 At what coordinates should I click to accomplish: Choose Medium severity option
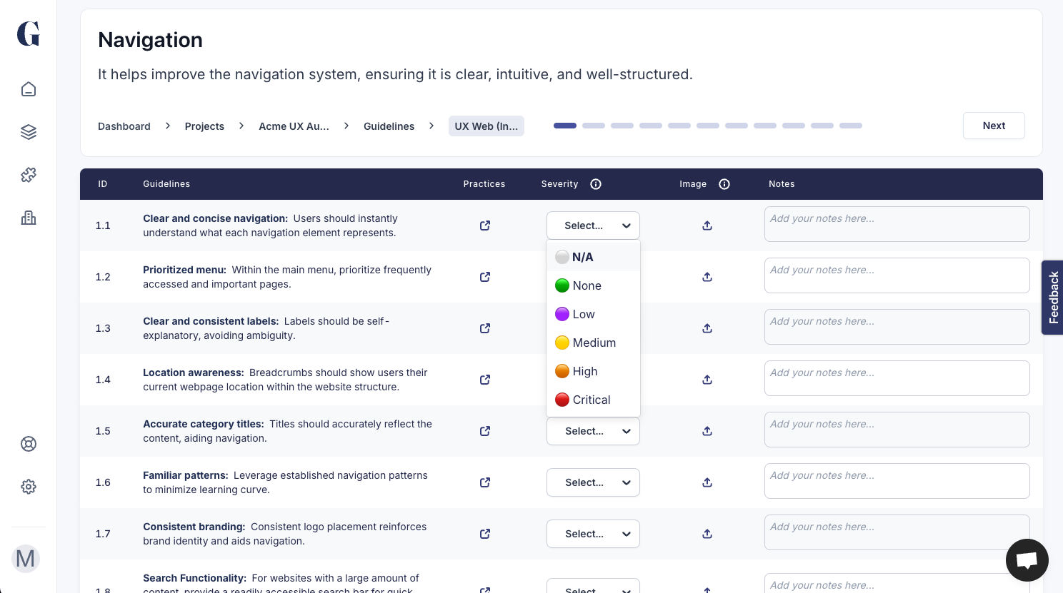click(x=593, y=343)
